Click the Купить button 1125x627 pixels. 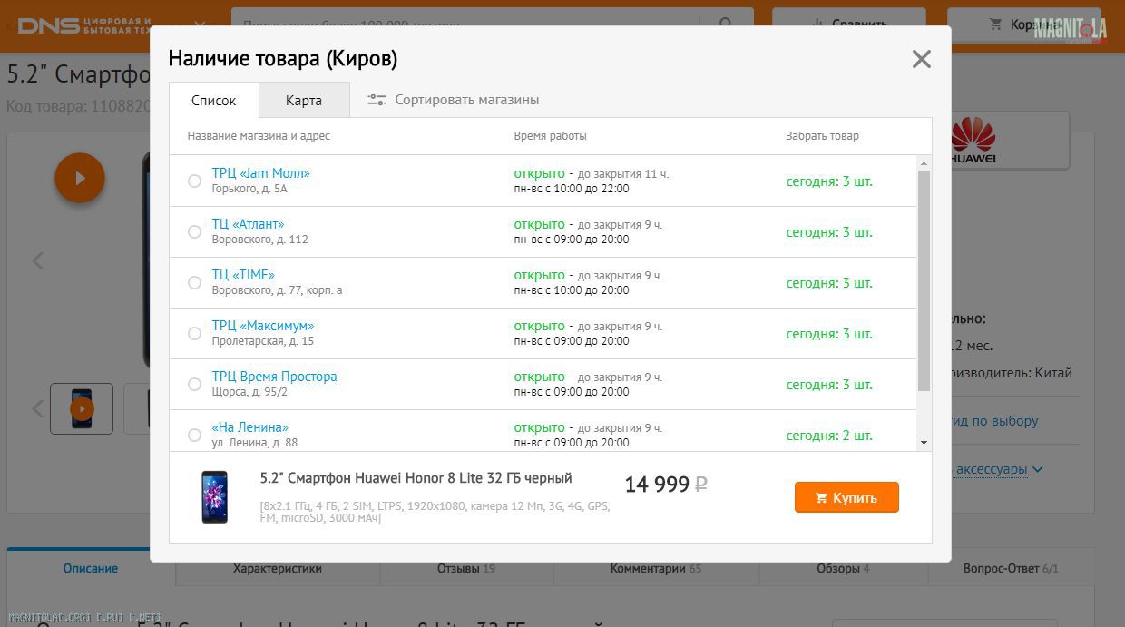(846, 497)
